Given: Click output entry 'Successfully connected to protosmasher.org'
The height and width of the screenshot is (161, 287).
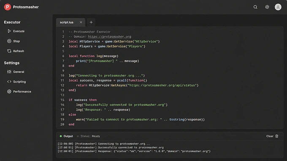Looking at the screenshot, I should tap(111, 147).
